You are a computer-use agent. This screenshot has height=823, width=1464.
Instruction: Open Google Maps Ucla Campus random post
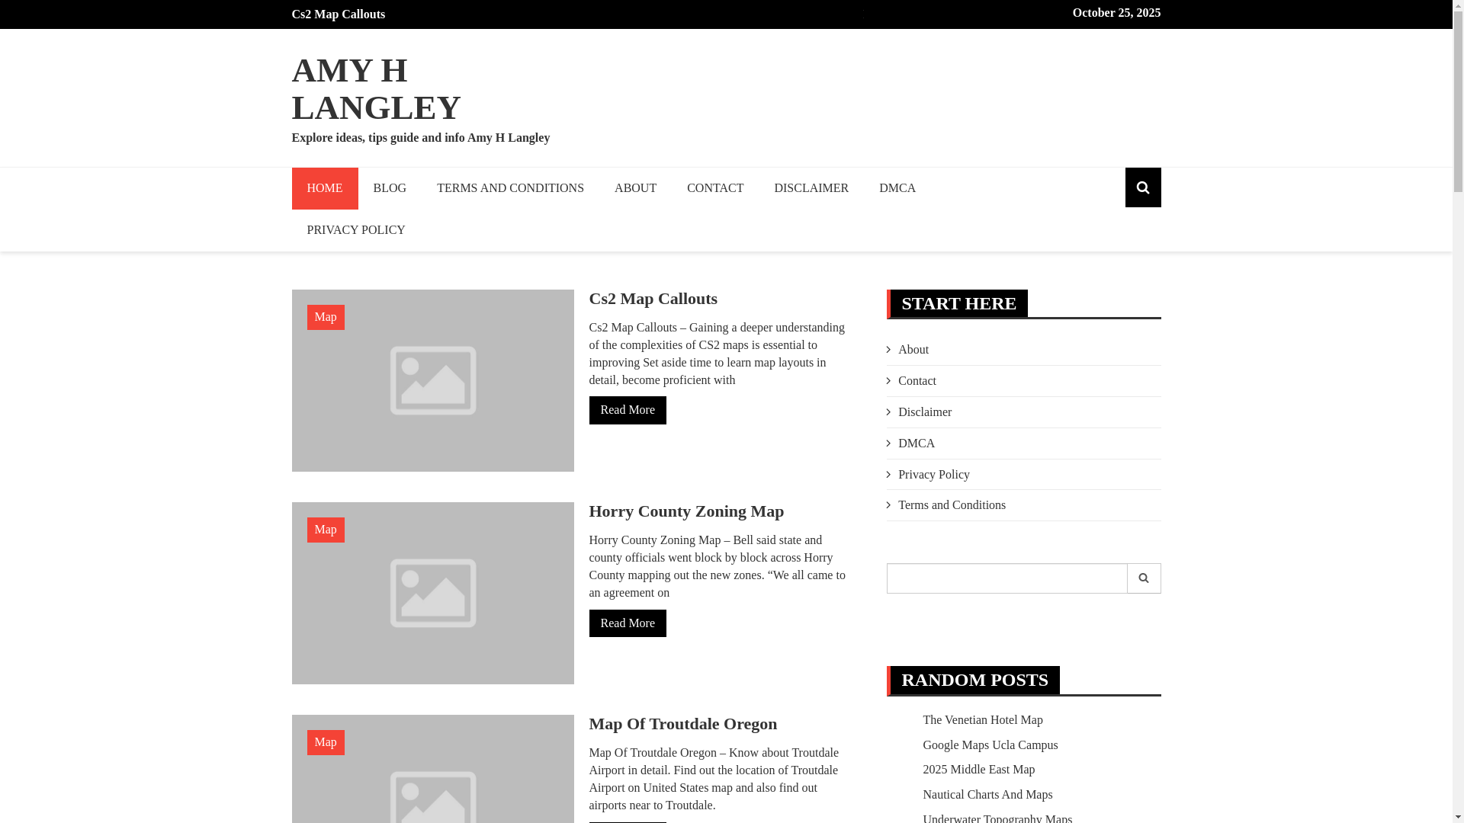point(990,745)
